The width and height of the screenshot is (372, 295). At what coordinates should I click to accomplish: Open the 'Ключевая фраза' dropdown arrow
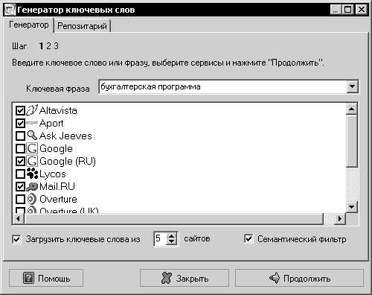(x=352, y=86)
